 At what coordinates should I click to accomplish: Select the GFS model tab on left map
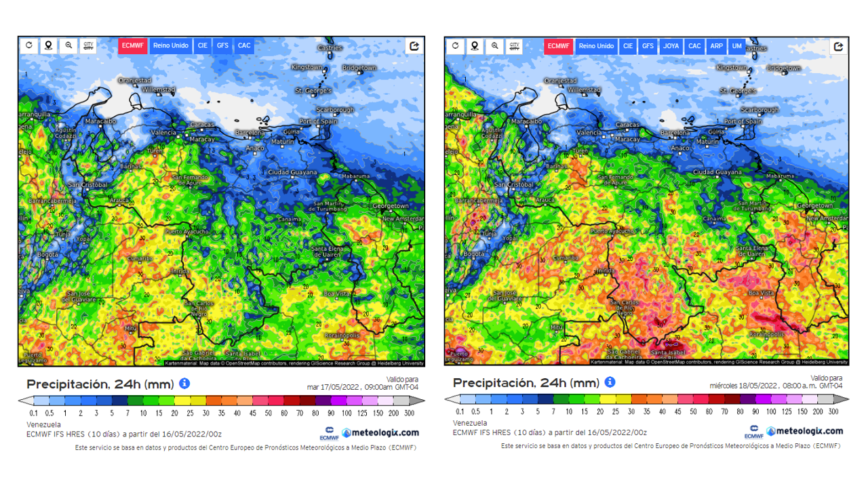(x=222, y=45)
